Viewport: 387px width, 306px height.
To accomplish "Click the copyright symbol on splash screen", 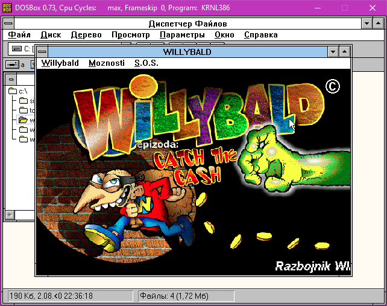I will [x=333, y=86].
